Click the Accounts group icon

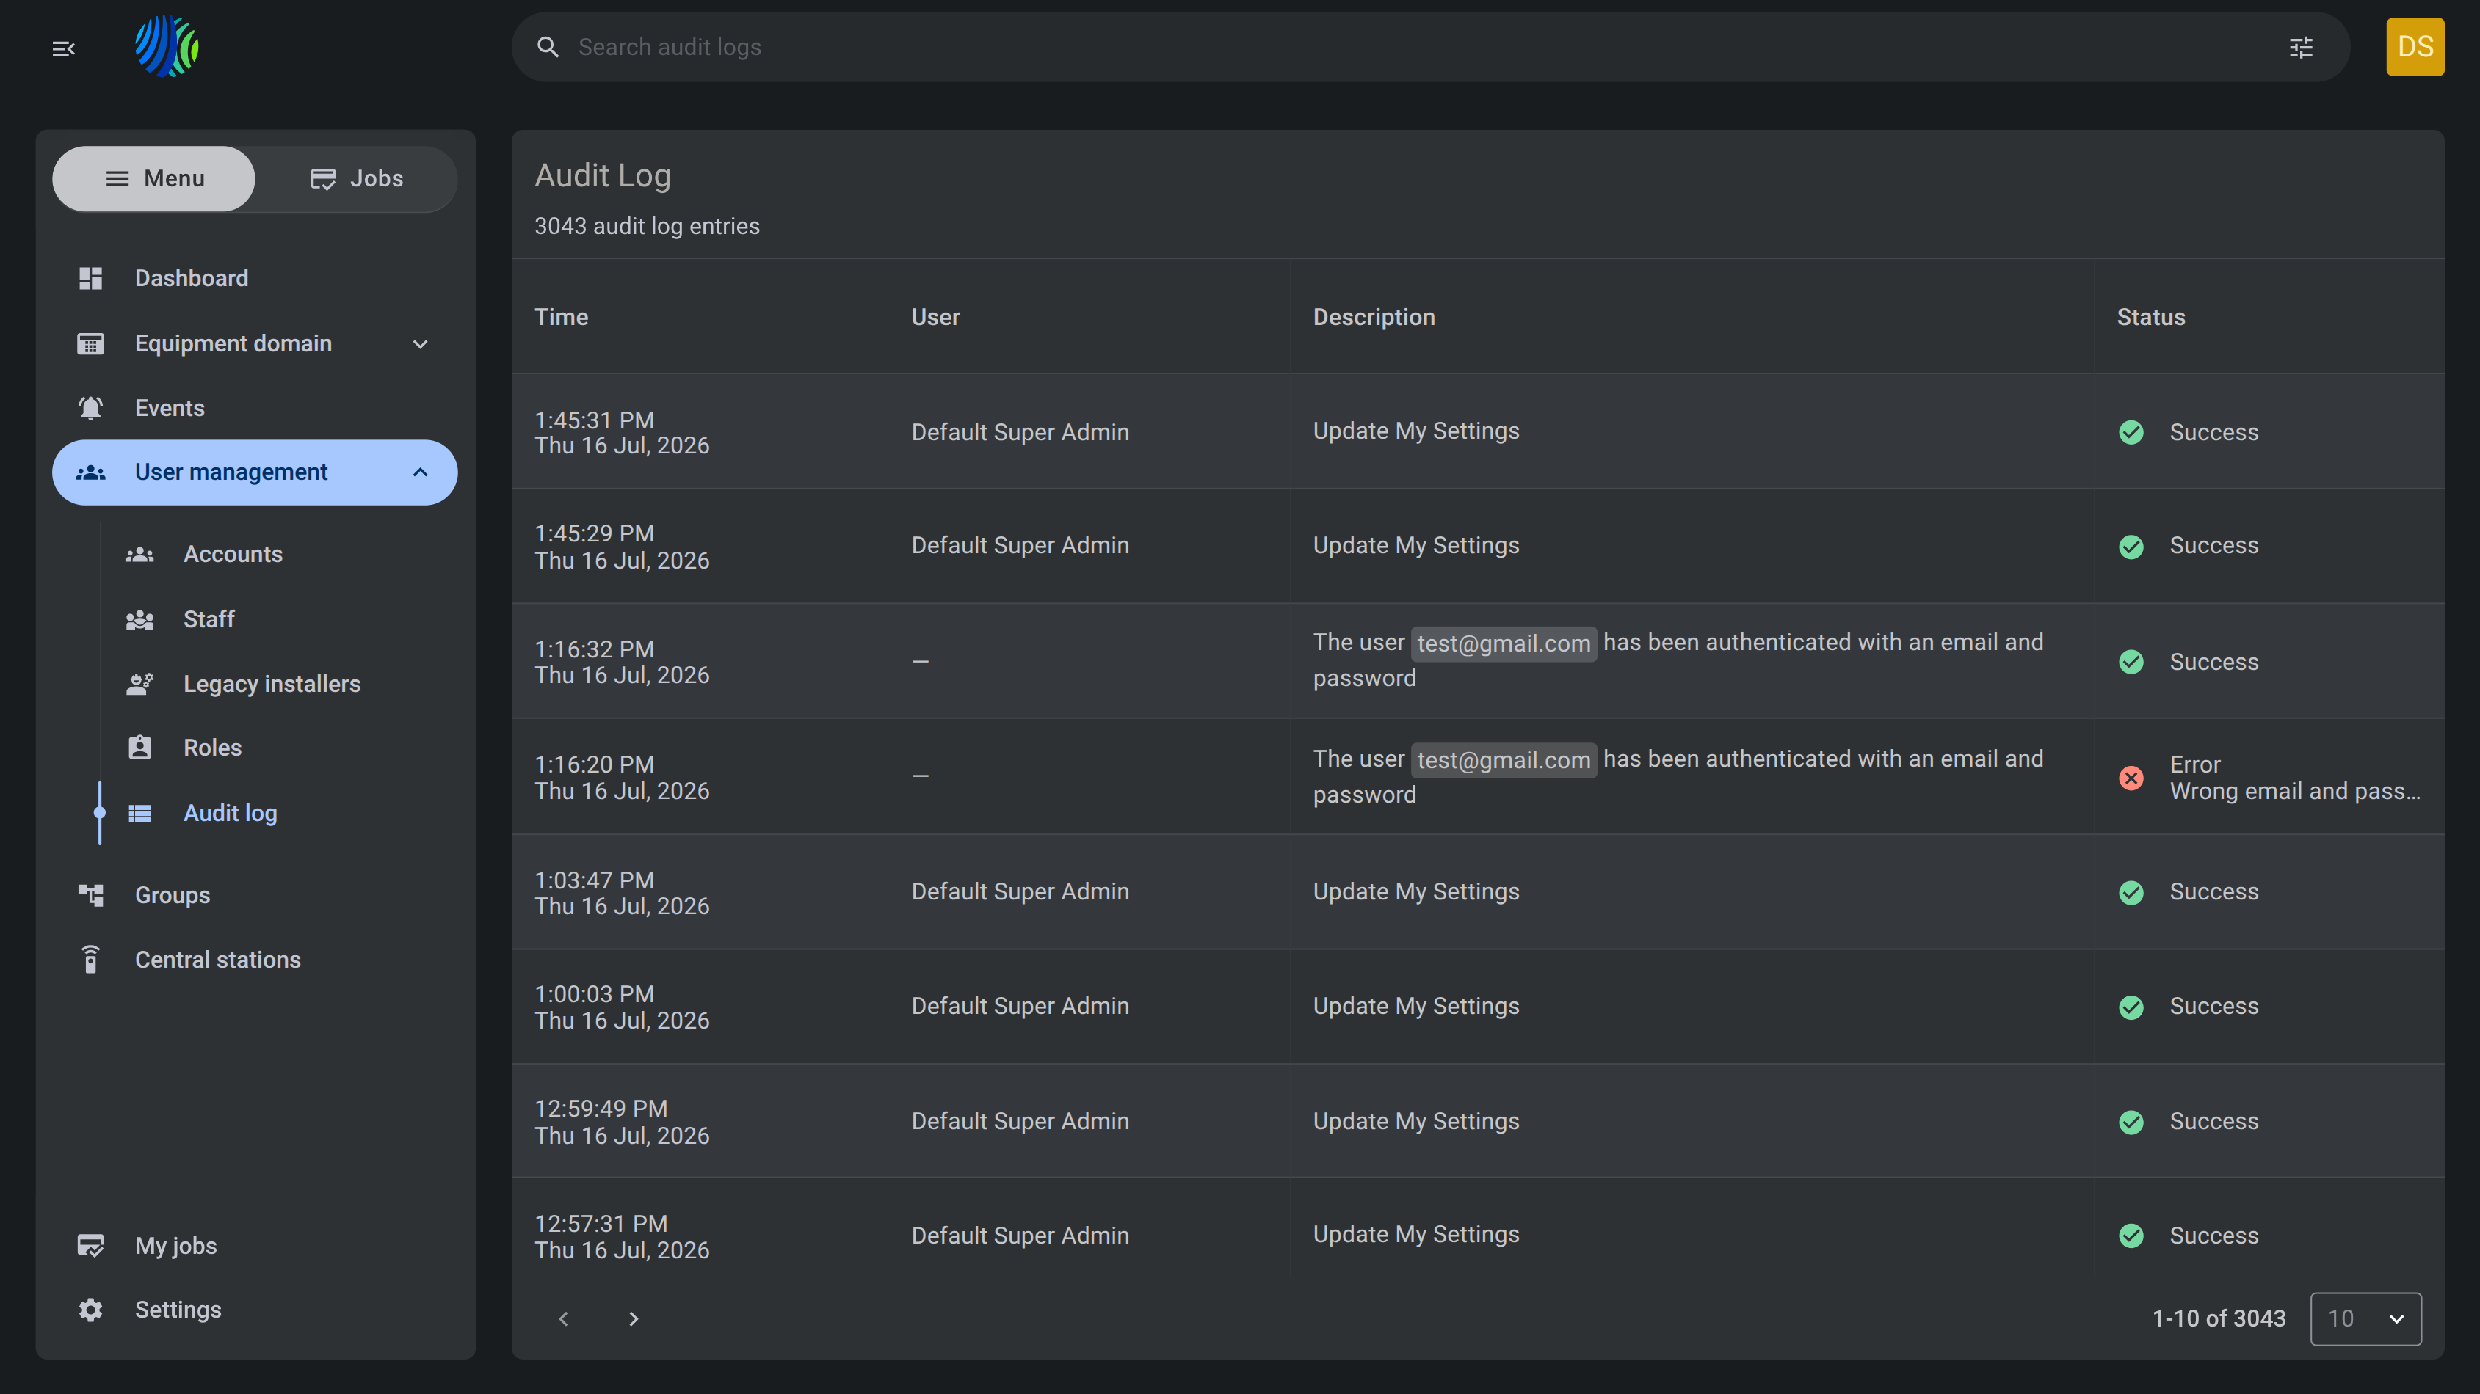139,554
